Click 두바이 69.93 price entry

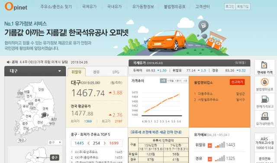point(150,70)
